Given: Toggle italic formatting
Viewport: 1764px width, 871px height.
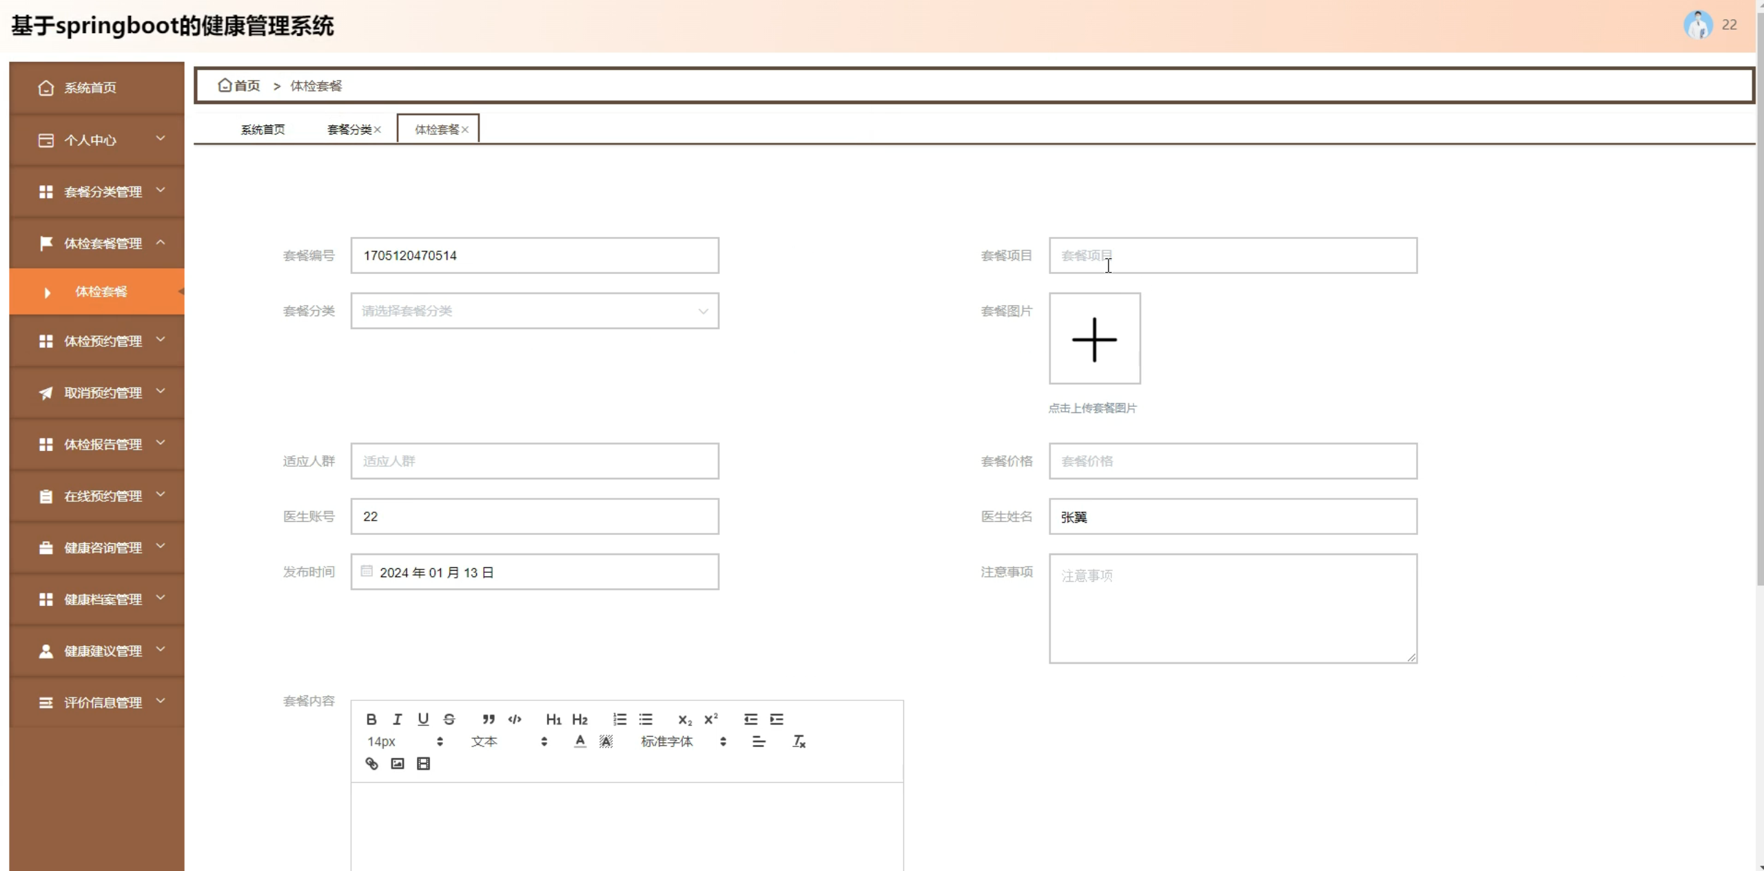Looking at the screenshot, I should click(x=398, y=719).
